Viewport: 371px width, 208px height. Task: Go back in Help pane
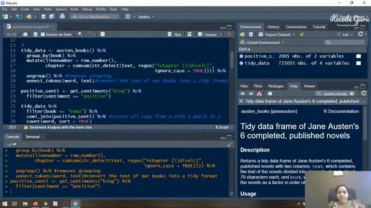point(242,94)
